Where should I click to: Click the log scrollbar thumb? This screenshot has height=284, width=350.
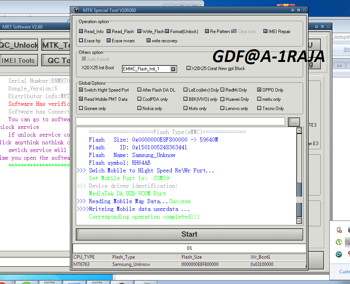[299, 200]
